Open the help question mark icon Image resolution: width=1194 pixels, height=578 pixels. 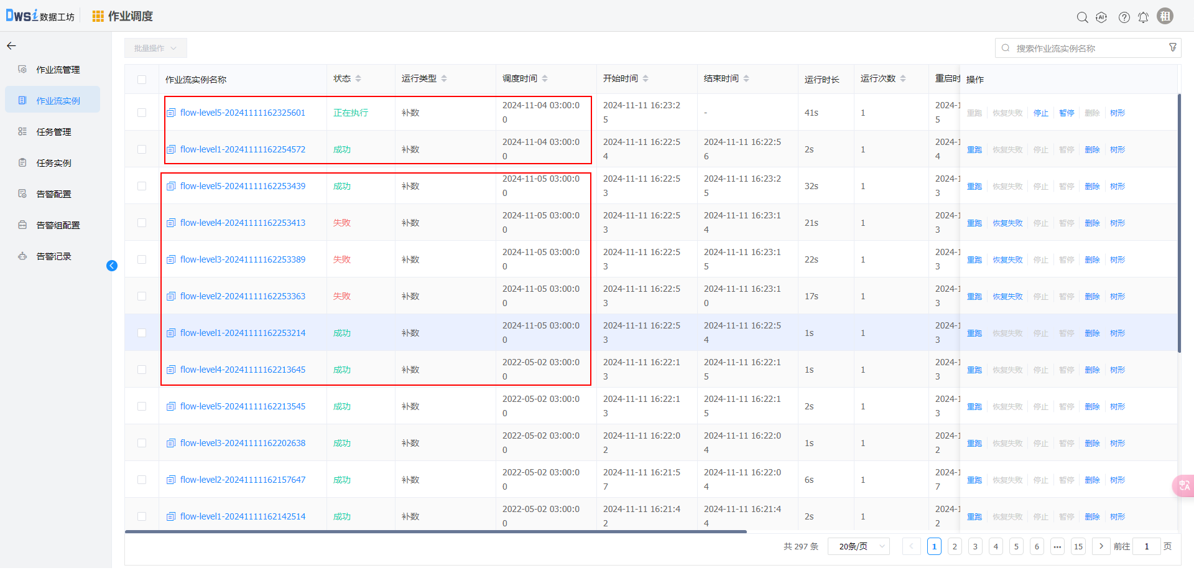1124,17
